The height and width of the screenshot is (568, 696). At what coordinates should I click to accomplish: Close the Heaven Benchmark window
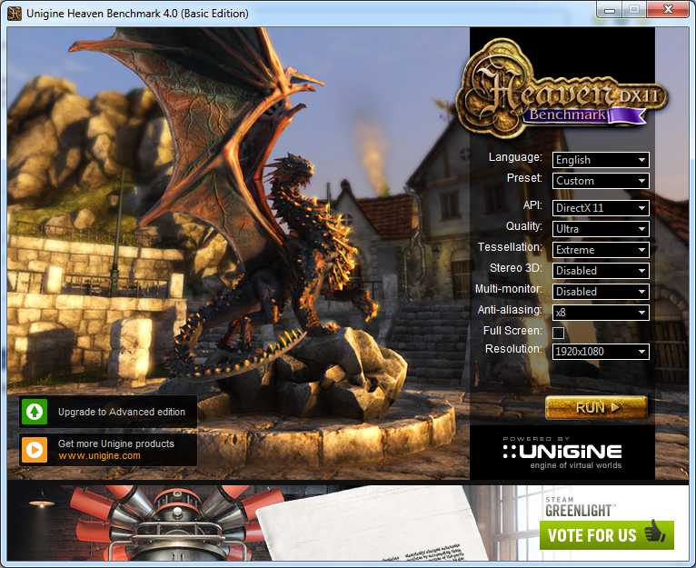coord(668,10)
